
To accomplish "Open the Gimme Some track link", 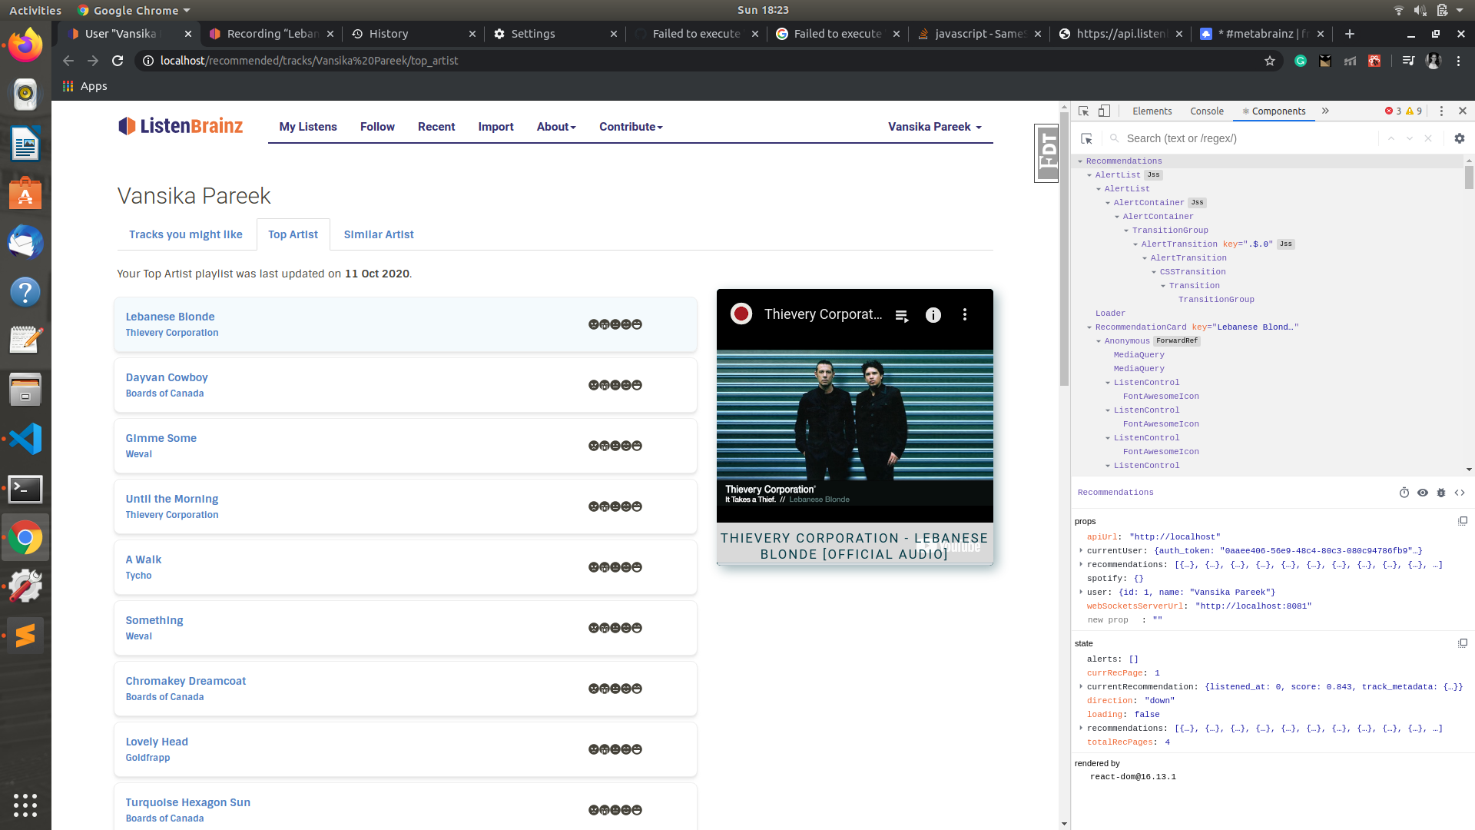I will tap(161, 438).
